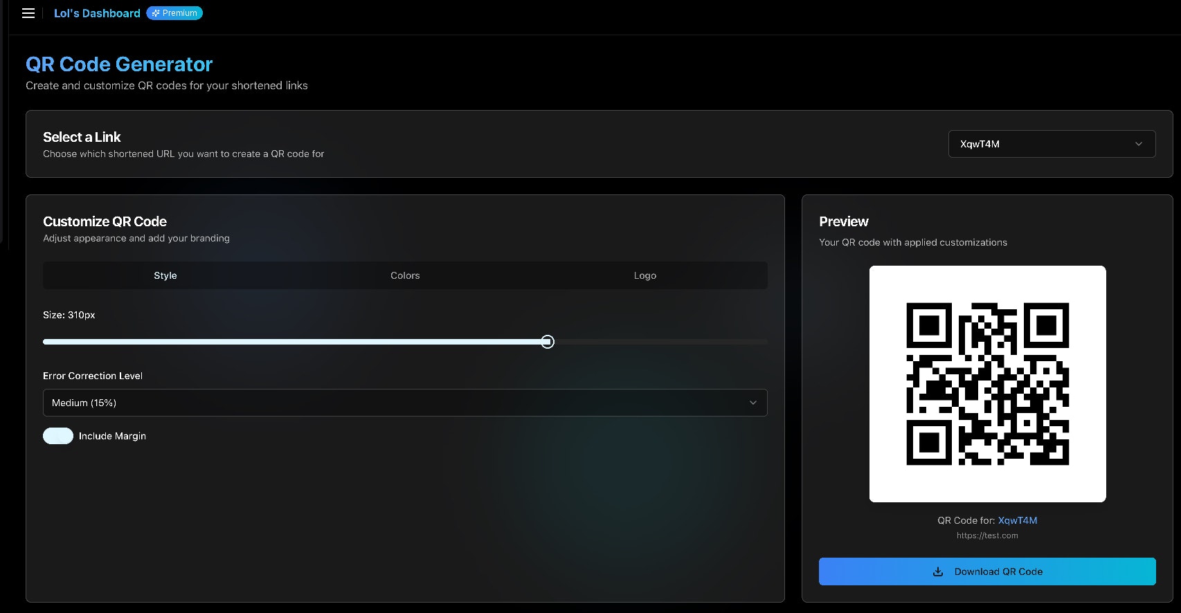Click the Include Margin label text
Image resolution: width=1181 pixels, height=613 pixels.
[112, 436]
